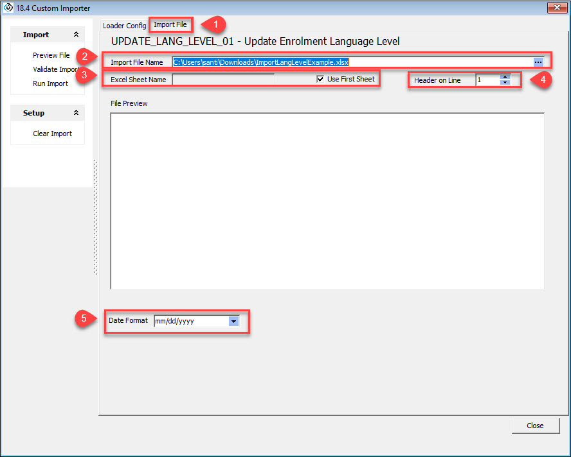The image size is (571, 457).
Task: Click the Header on Line value field
Action: click(x=487, y=80)
